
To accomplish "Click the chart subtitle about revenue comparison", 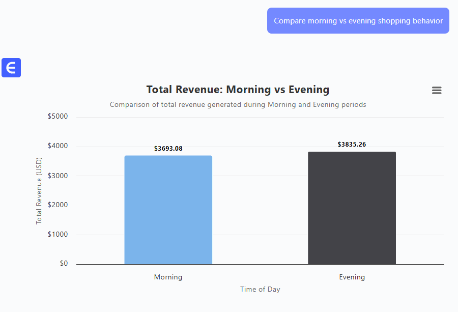I will tap(238, 104).
